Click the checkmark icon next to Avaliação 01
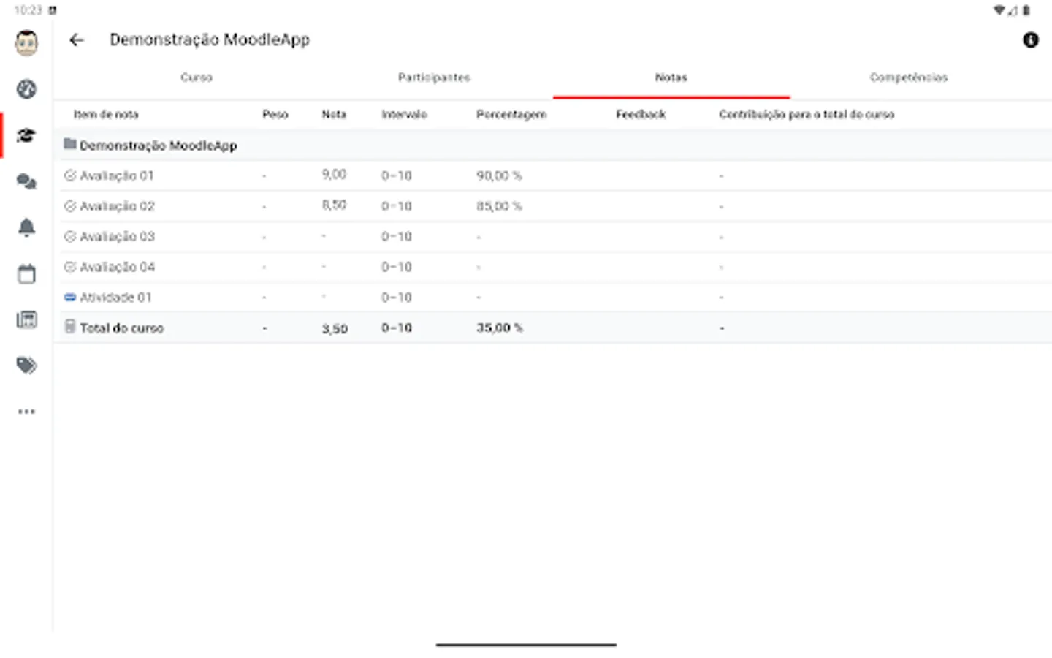This screenshot has height=658, width=1052. (x=70, y=175)
